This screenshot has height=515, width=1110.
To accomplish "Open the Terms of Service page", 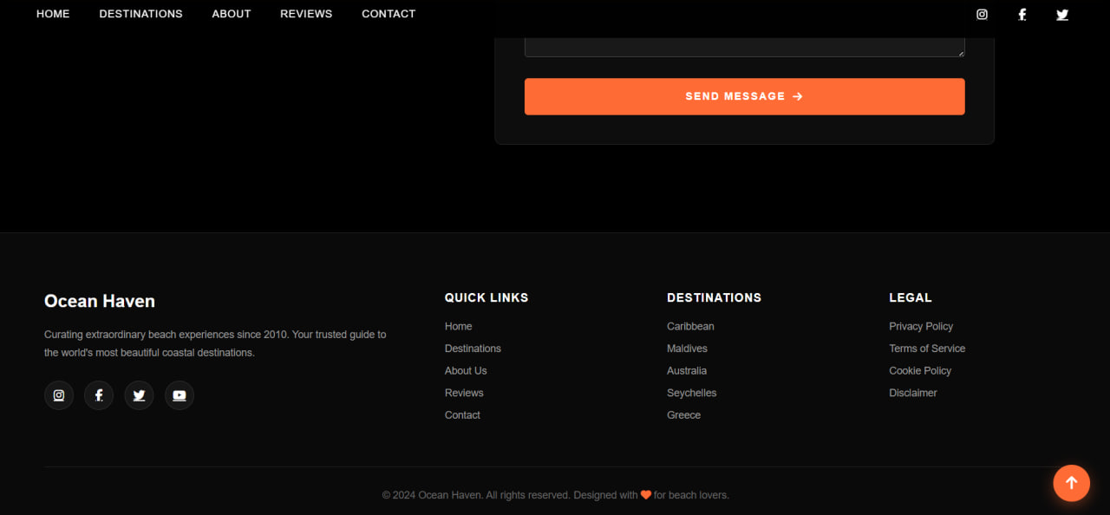I will pos(927,348).
